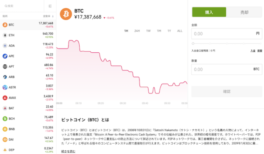Switch to the 購入 buy toggle

click(209, 12)
